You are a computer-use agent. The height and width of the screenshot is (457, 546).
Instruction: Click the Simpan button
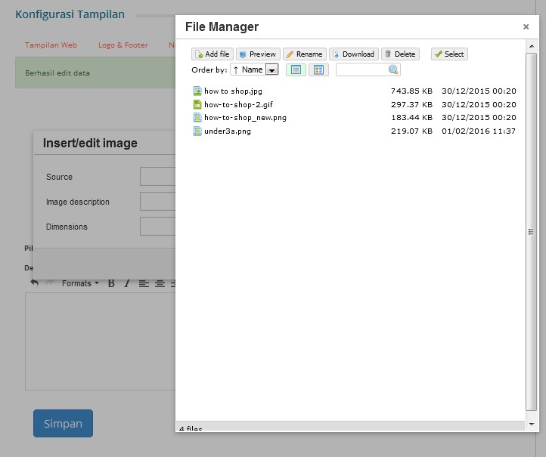63,423
